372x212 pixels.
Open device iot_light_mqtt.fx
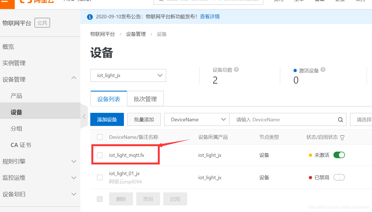coord(127,155)
